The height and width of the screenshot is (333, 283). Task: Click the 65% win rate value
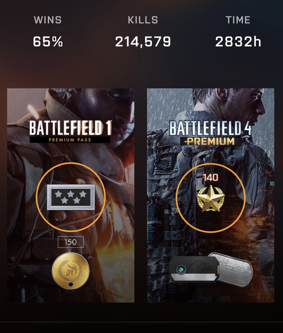tap(48, 41)
